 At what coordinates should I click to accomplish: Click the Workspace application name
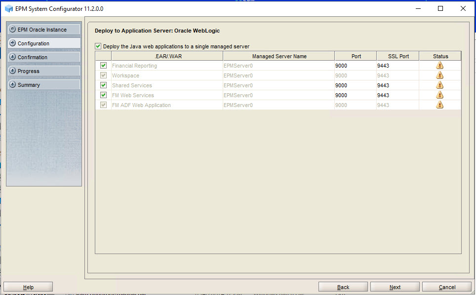(x=125, y=75)
